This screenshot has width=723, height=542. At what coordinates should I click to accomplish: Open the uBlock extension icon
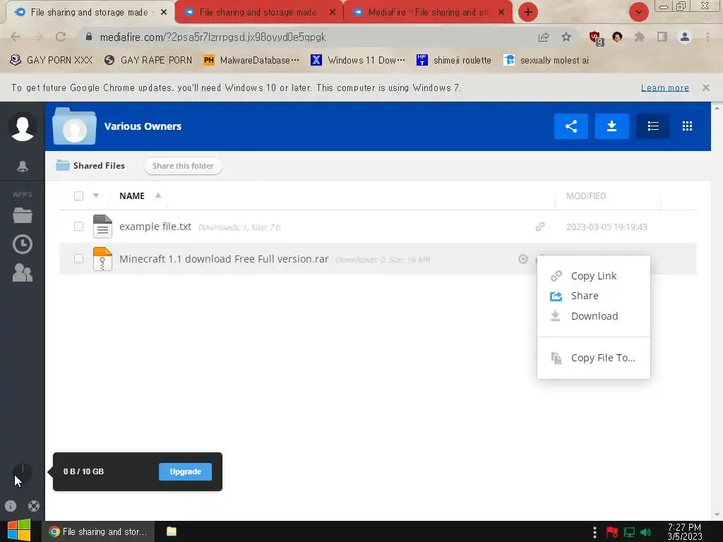point(596,38)
